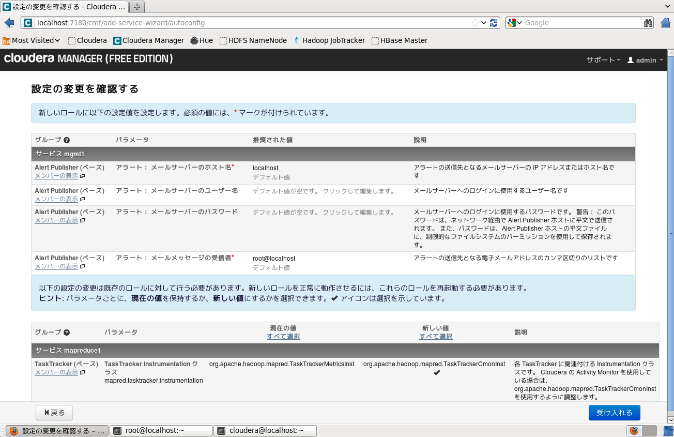Image resolution: width=674 pixels, height=437 pixels.
Task: Open the Cloudera Manager bookmark
Action: pyautogui.click(x=149, y=40)
